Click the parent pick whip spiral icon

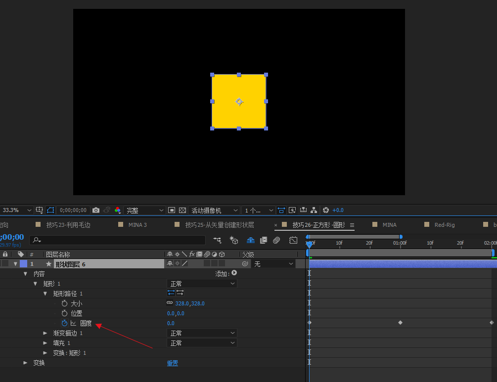[x=245, y=263]
